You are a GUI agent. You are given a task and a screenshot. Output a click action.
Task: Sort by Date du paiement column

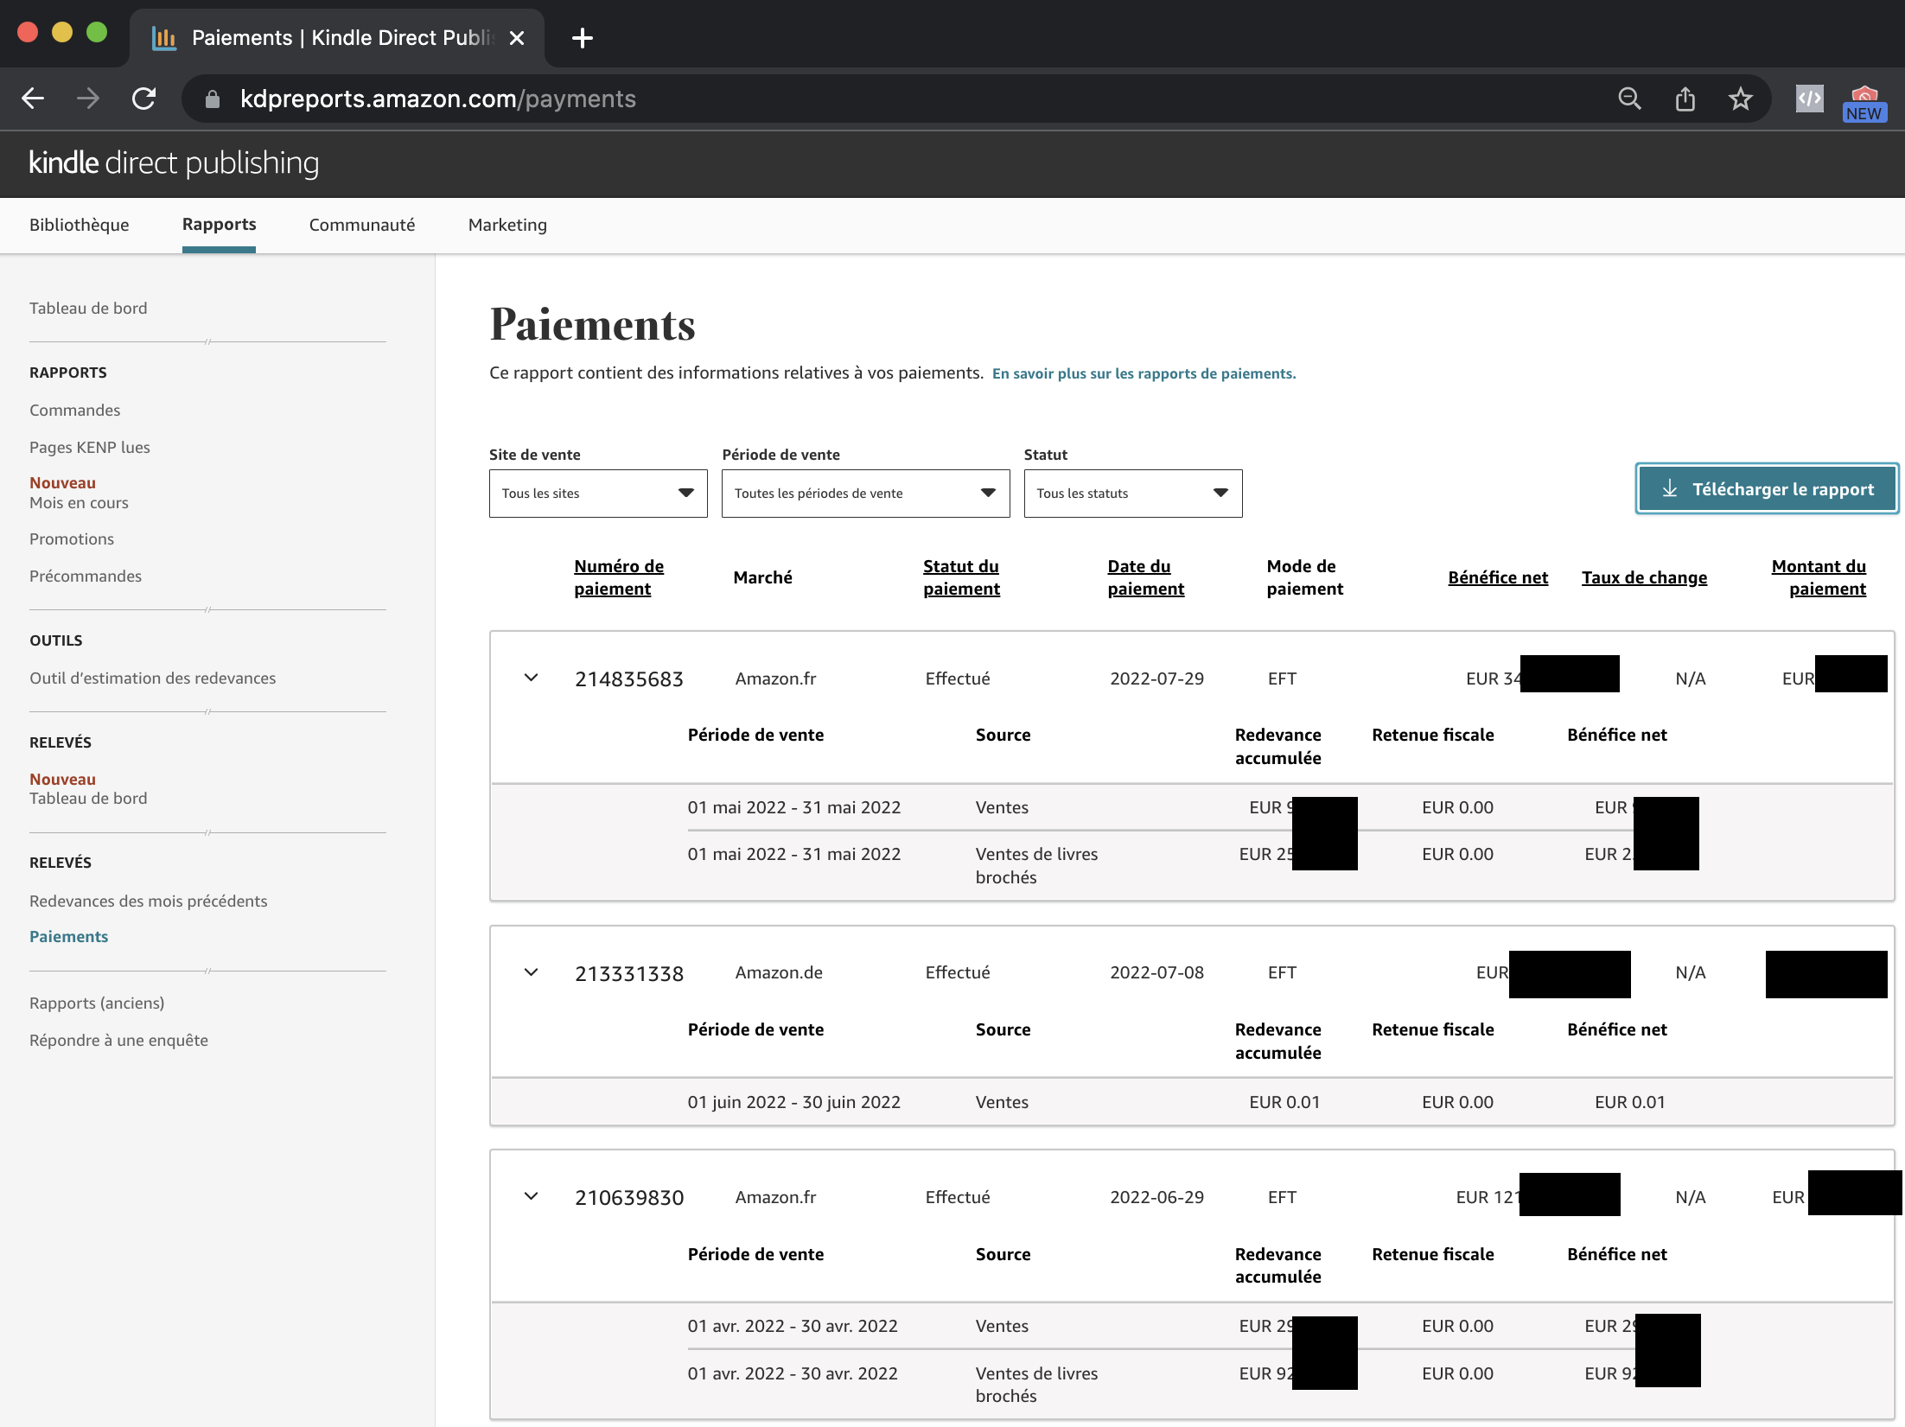coord(1146,577)
